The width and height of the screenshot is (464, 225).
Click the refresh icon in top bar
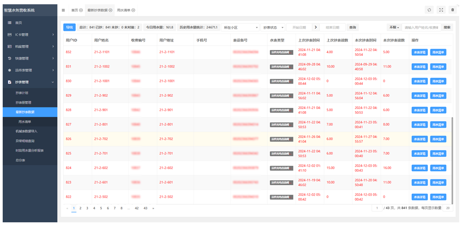pyautogui.click(x=429, y=10)
